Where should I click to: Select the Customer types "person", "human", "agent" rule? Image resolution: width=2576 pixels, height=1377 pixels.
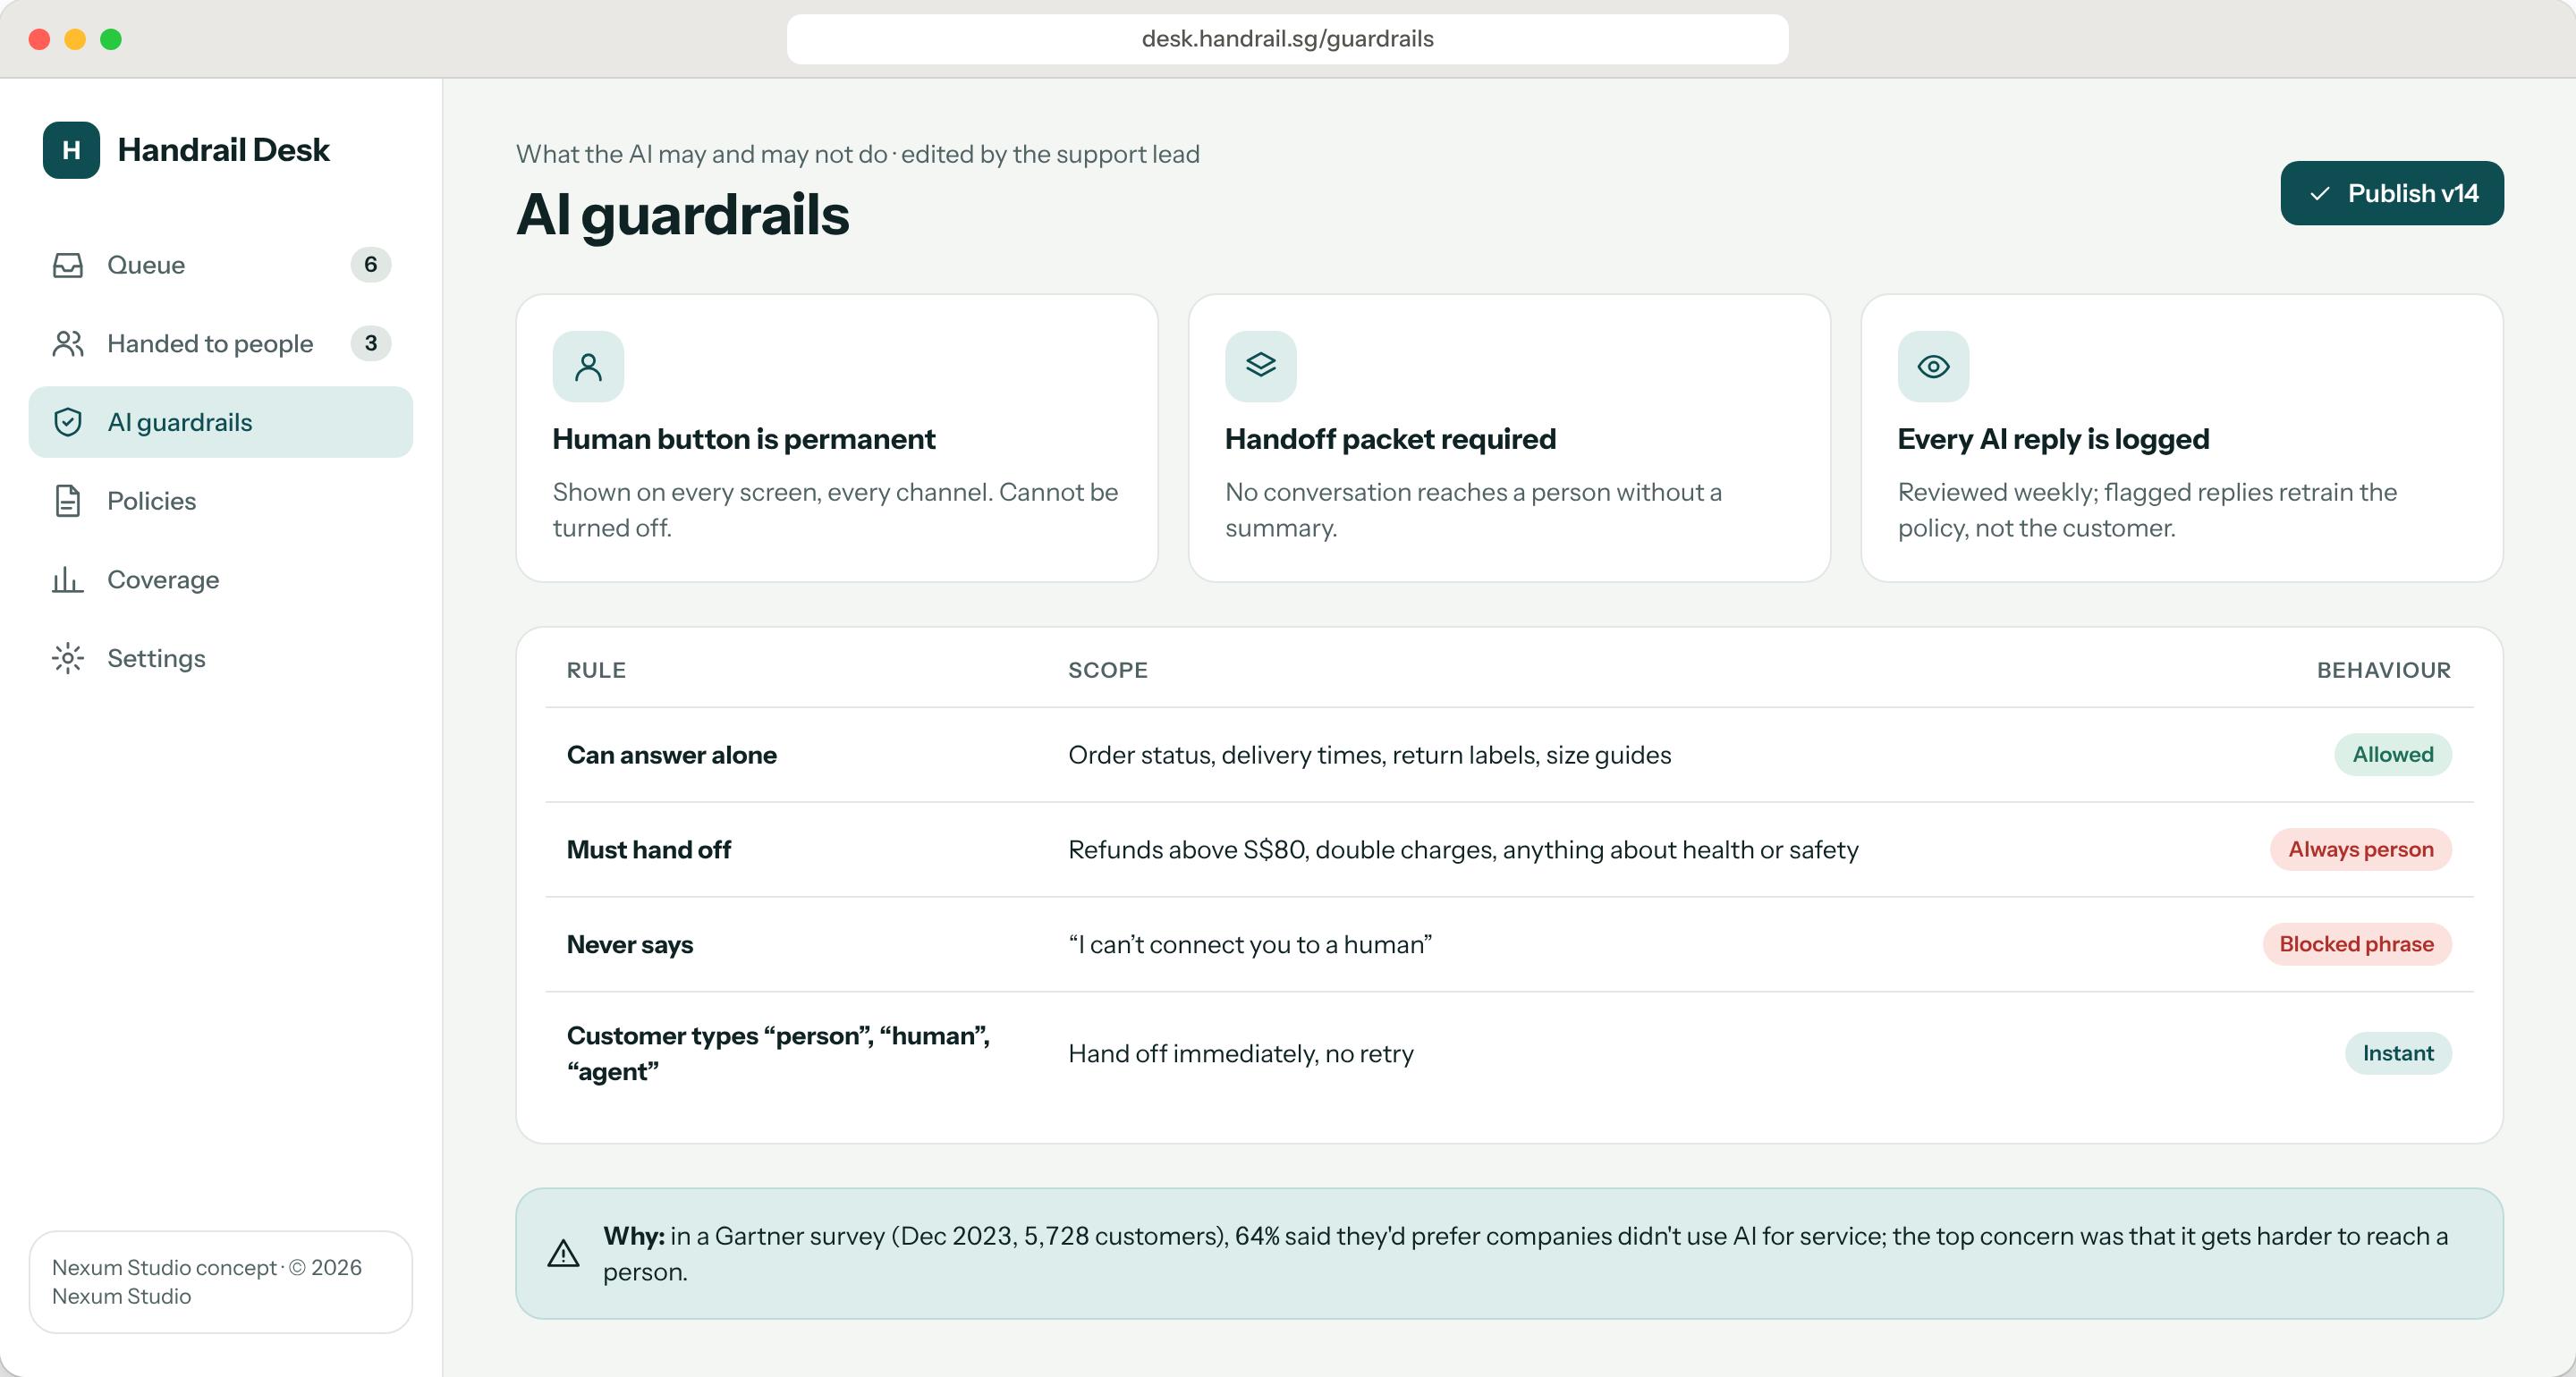tap(778, 1054)
